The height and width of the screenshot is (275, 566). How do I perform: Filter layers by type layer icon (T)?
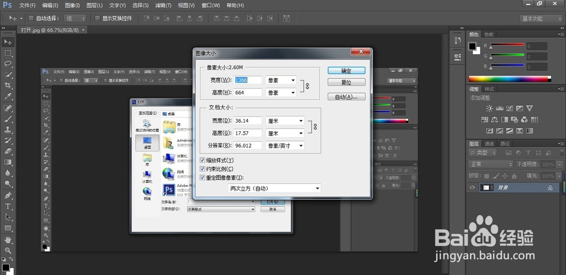click(528, 153)
